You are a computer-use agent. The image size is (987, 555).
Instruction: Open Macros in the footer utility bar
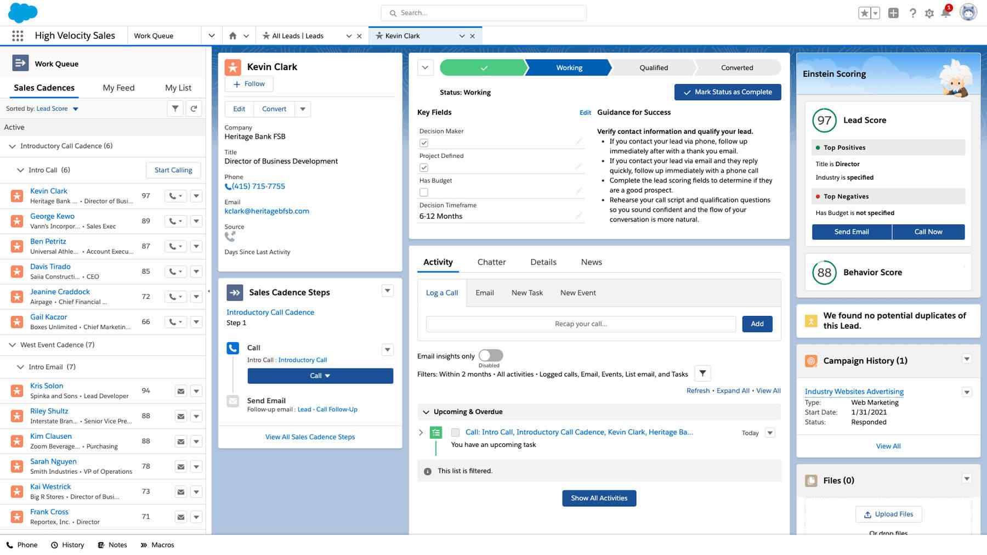click(157, 545)
